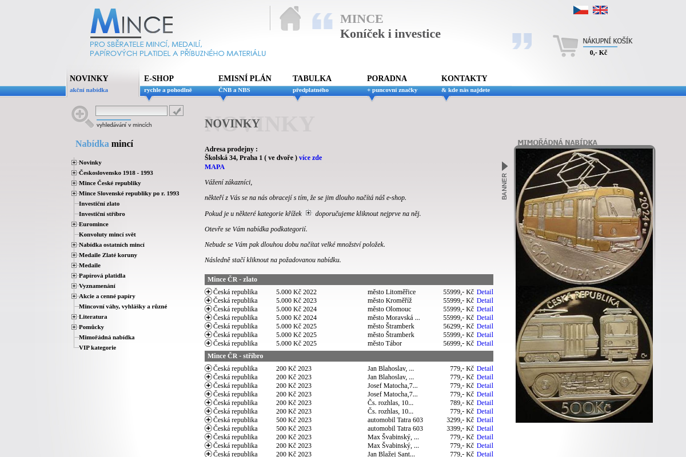Click the plus icon next to Pomůcky
The height and width of the screenshot is (457, 686).
coord(74,327)
